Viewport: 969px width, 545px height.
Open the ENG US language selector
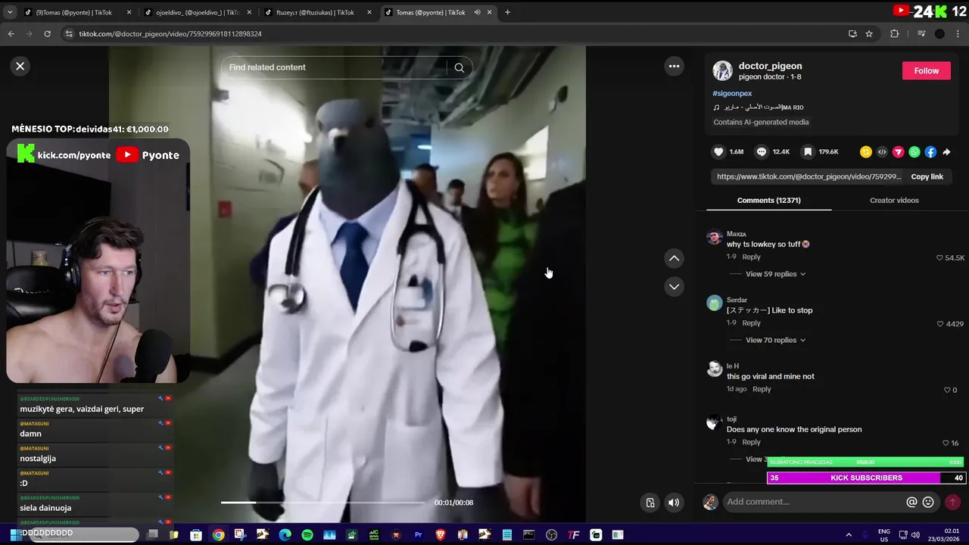click(883, 535)
